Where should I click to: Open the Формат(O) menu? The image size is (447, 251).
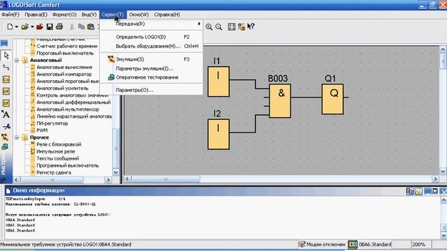64,15
